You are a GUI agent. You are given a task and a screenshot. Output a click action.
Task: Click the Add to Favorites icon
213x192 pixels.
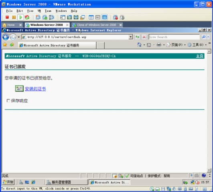tap(12, 44)
